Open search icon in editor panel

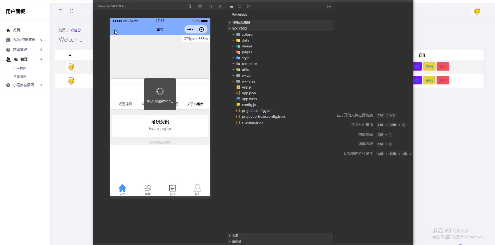(x=240, y=6)
